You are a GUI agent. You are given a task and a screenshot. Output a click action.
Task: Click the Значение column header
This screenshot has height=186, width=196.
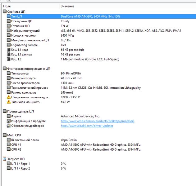click(67, 6)
